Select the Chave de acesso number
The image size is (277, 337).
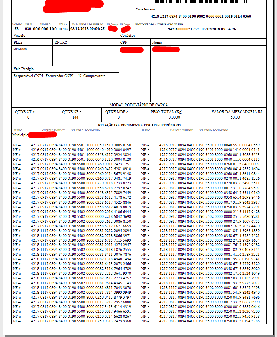tap(201, 16)
